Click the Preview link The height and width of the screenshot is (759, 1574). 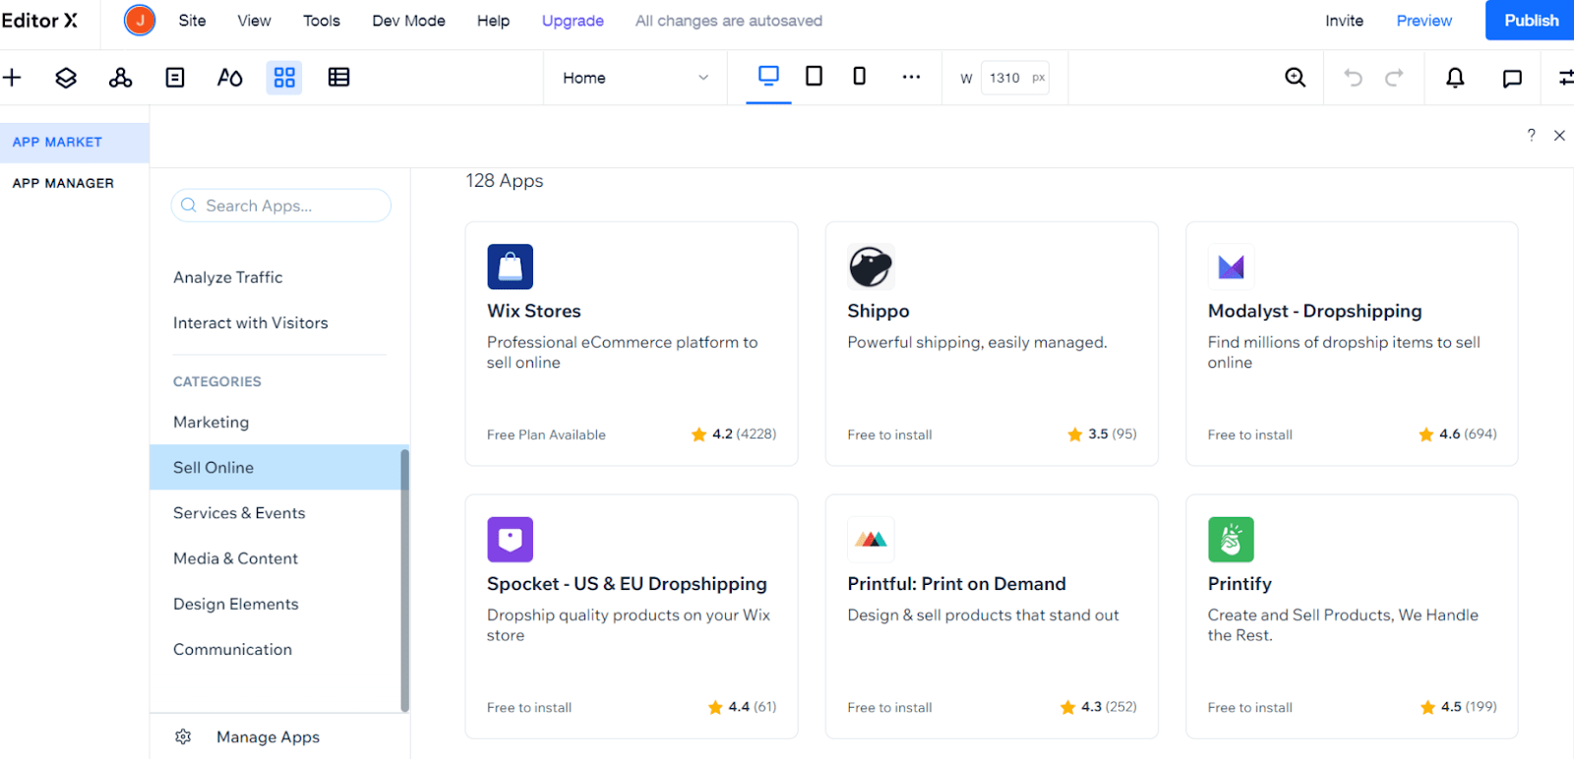1423,21
